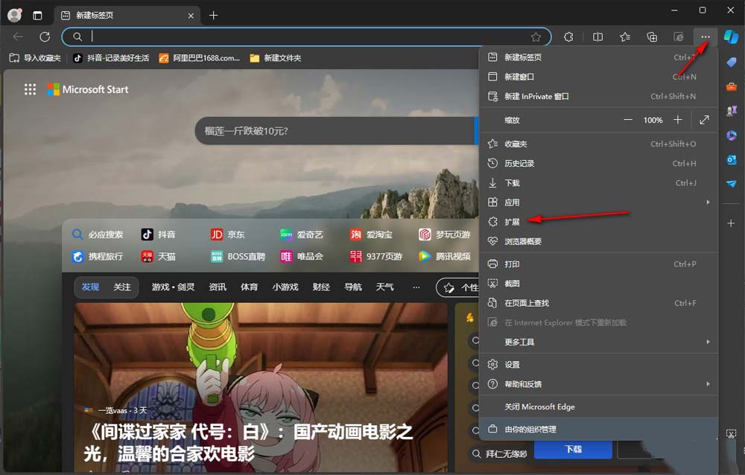Open 历史记录 from the menu
Screen dimensions: 745x475
click(597, 163)
